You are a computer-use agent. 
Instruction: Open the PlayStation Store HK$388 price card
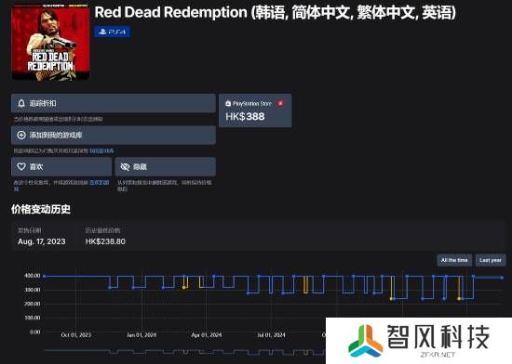pyautogui.click(x=255, y=110)
